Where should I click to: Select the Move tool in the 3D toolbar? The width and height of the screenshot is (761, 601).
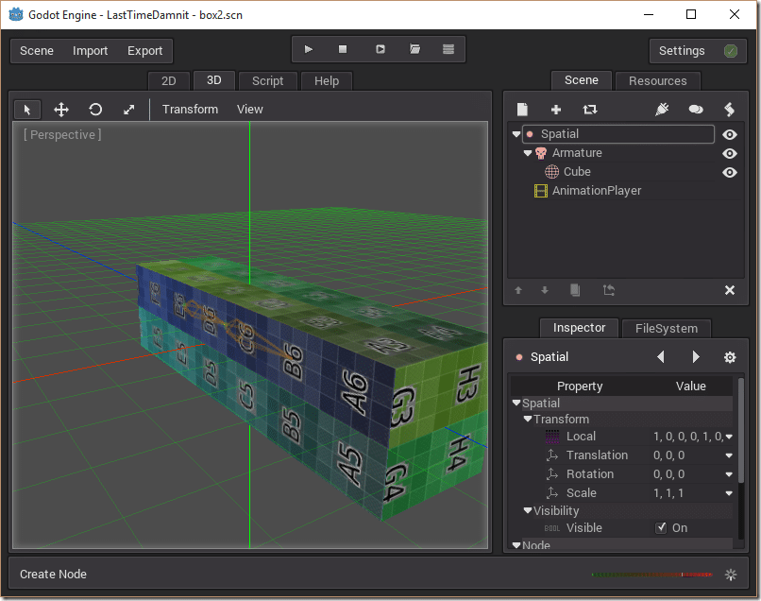60,109
